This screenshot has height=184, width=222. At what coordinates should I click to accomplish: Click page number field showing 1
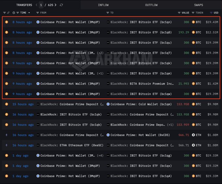click(x=41, y=5)
